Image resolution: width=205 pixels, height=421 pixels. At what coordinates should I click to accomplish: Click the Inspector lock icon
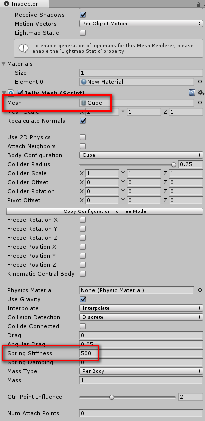[199, 4]
